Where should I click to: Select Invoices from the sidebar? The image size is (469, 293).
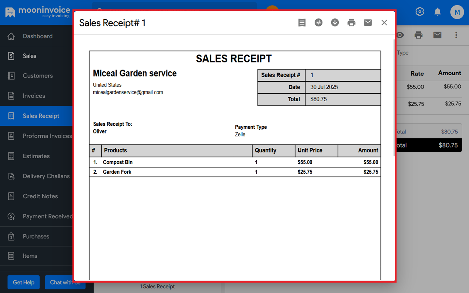[x=34, y=96]
